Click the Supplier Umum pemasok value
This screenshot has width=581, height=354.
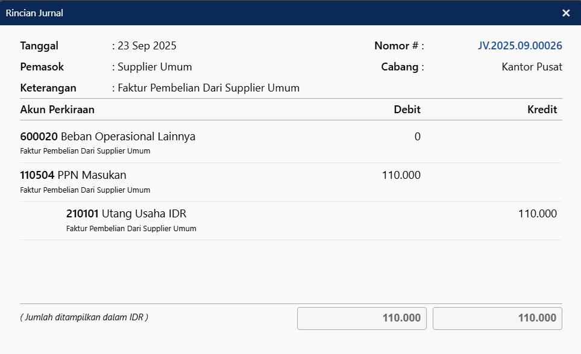155,67
